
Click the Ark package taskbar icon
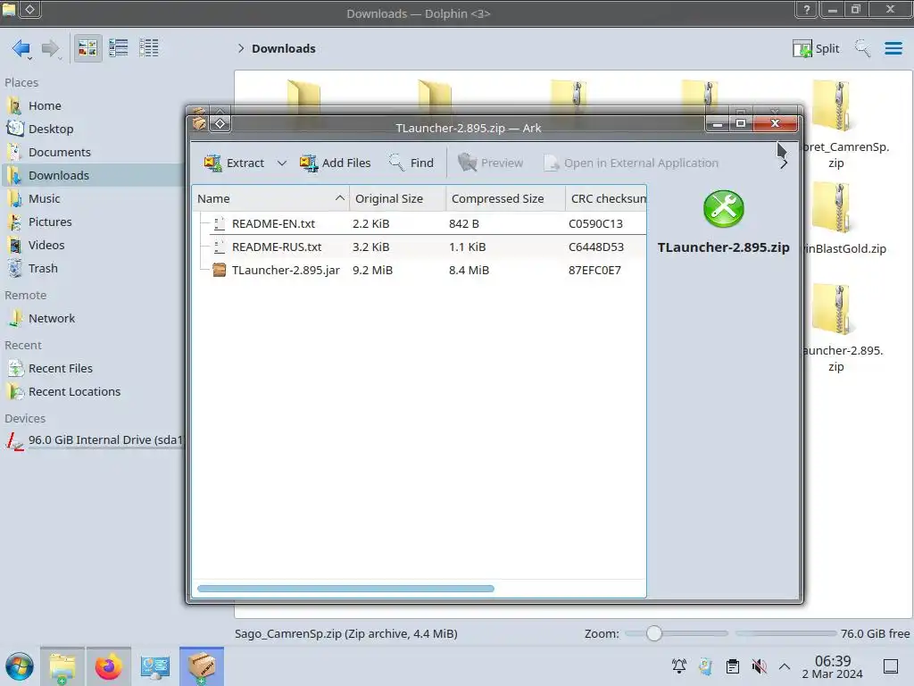click(202, 666)
